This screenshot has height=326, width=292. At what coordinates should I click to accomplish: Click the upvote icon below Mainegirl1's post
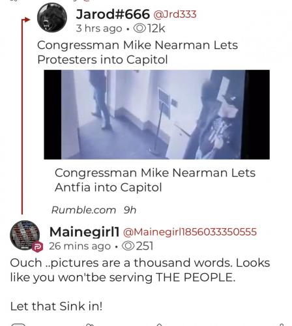(160, 325)
